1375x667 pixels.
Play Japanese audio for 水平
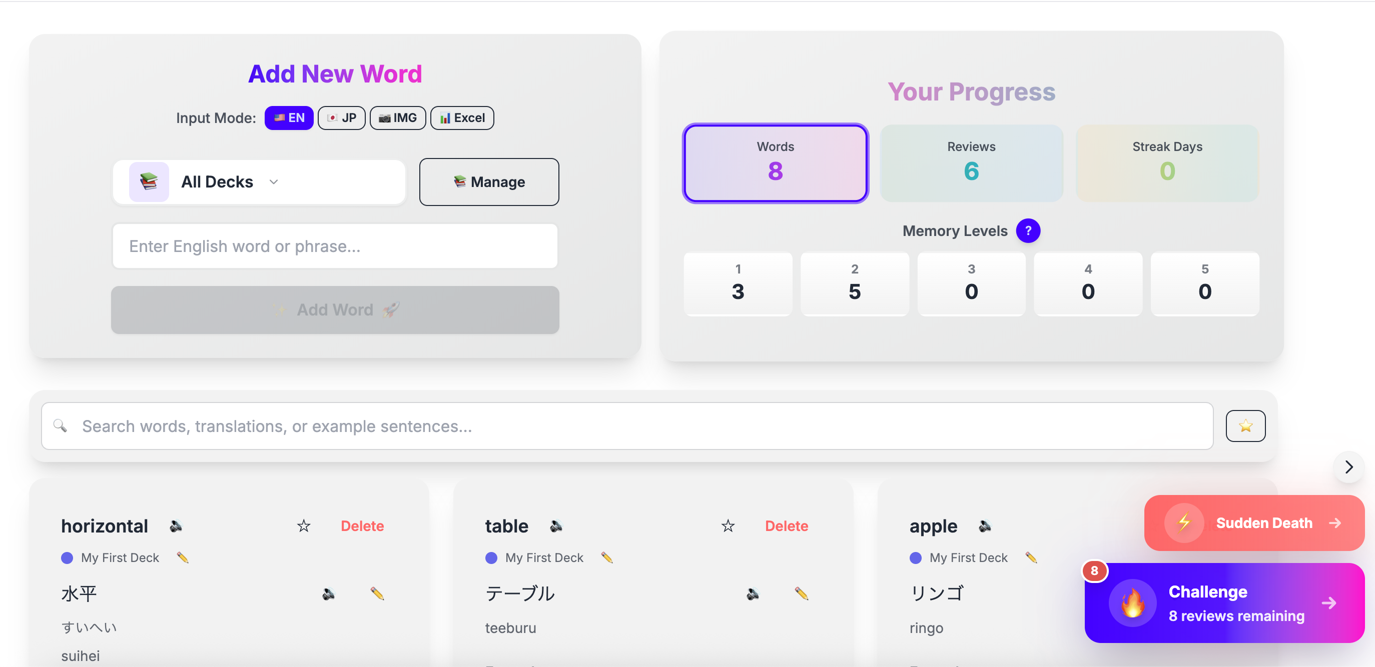tap(329, 593)
